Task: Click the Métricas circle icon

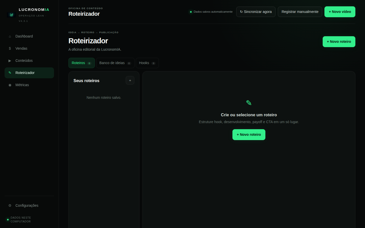Action: (10, 85)
